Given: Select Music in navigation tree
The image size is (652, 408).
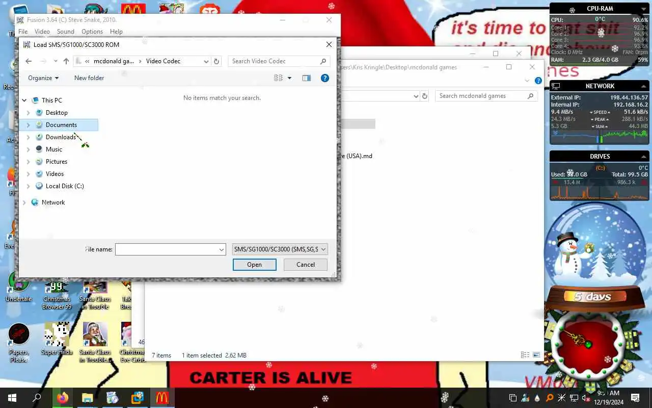Looking at the screenshot, I should point(53,149).
